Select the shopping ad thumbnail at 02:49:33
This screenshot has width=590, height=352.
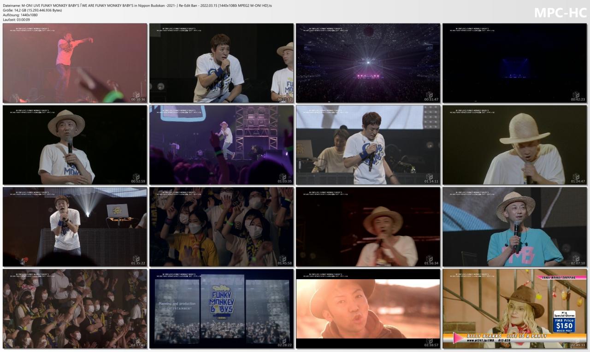pyautogui.click(x=515, y=309)
